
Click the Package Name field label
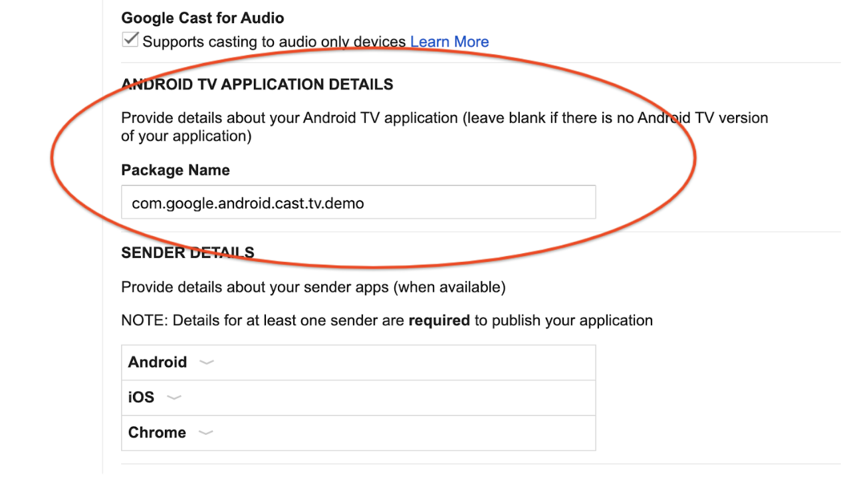tap(175, 170)
